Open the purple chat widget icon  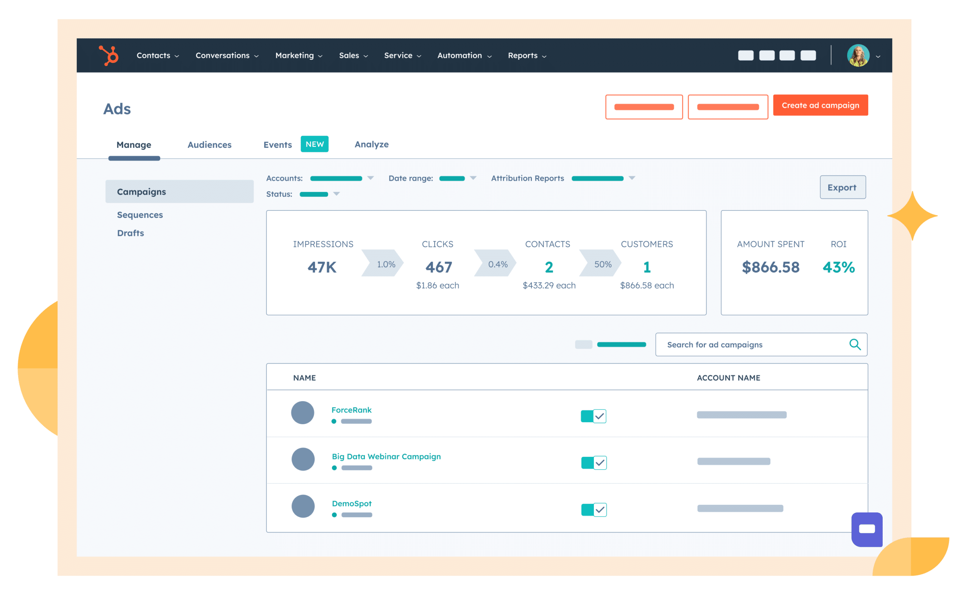[867, 530]
